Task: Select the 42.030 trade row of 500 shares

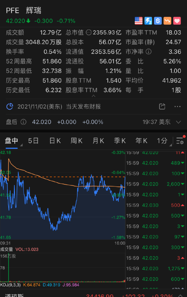Action: pos(155,205)
